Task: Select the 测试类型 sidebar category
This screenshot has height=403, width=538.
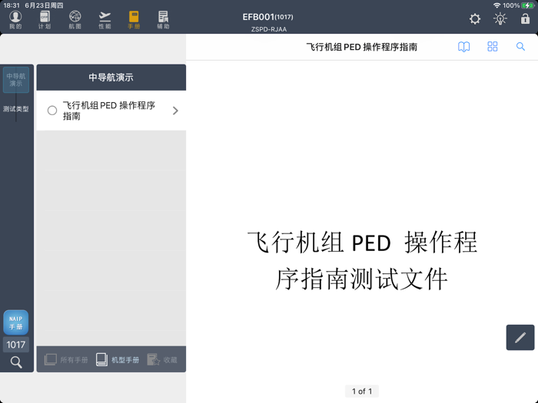Action: pyautogui.click(x=16, y=109)
